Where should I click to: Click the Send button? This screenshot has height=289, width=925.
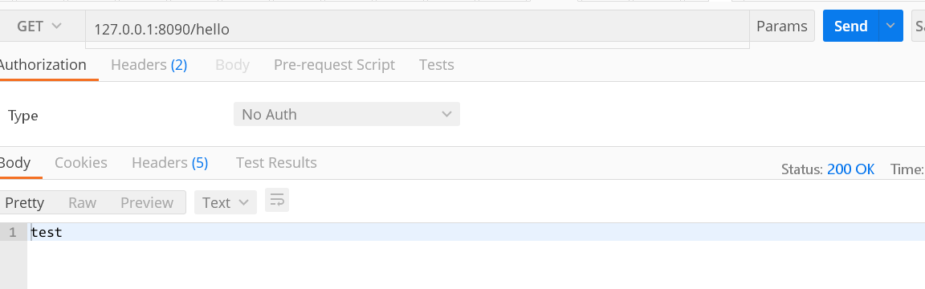(x=850, y=26)
